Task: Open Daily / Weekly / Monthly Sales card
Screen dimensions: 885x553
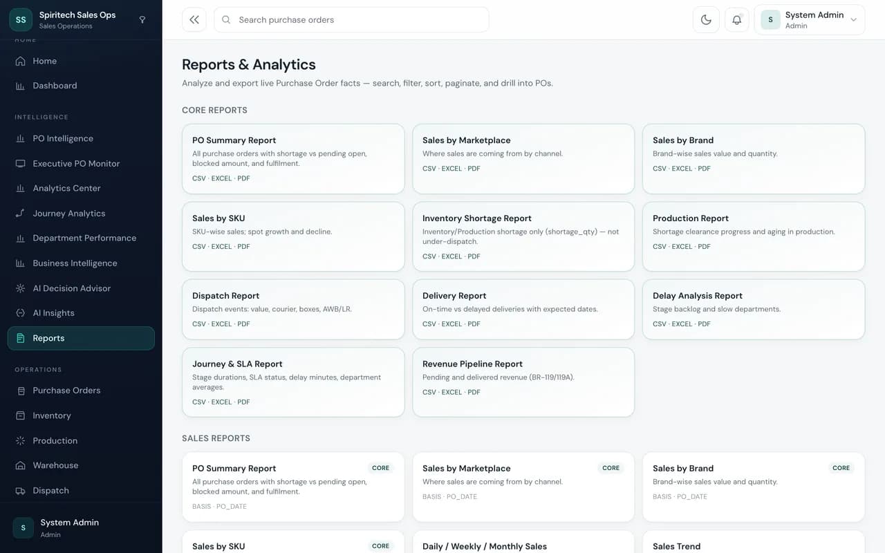Action: pyautogui.click(x=523, y=542)
